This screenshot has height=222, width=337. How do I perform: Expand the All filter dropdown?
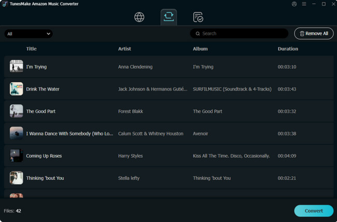[29, 34]
